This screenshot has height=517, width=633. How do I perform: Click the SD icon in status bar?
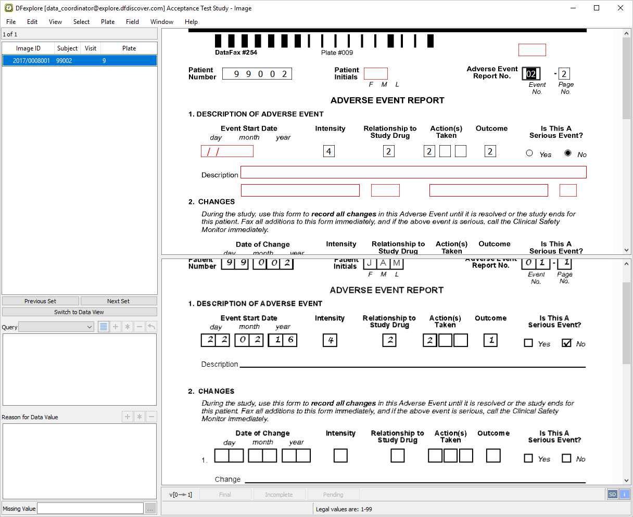[x=612, y=495]
